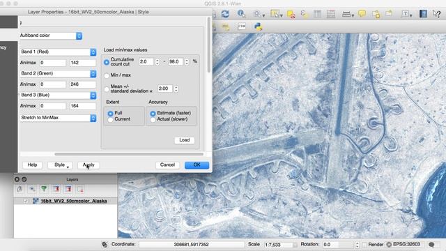Click the cumulative cut 98.0 stepper
This screenshot has height=251, width=446.
click(187, 62)
